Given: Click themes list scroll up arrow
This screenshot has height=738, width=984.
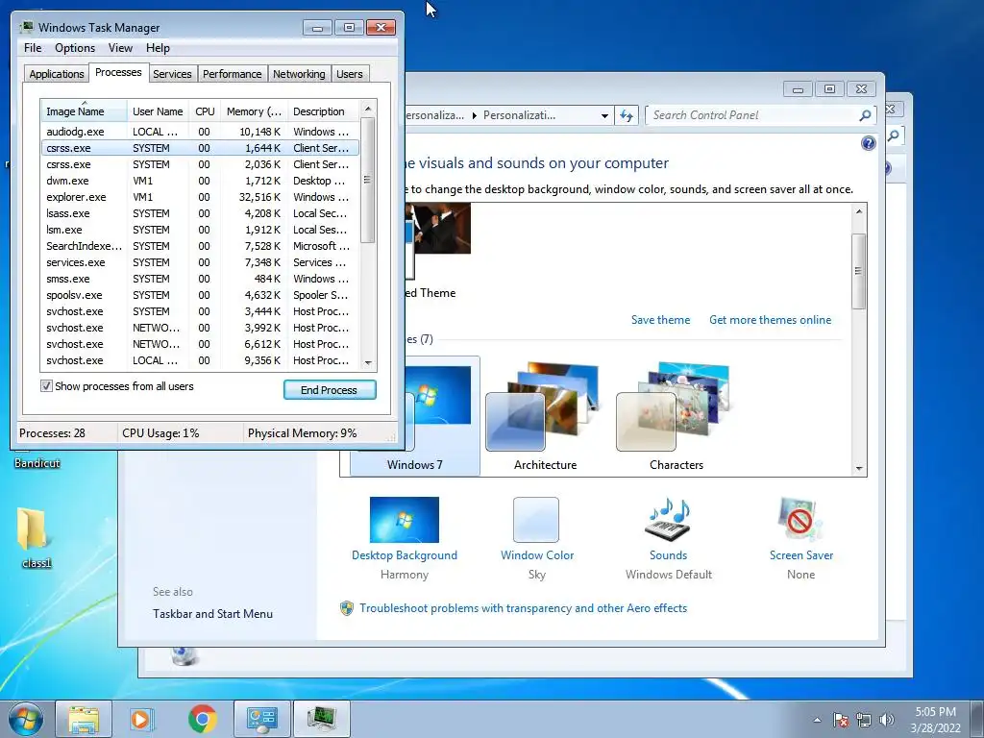Looking at the screenshot, I should (859, 211).
